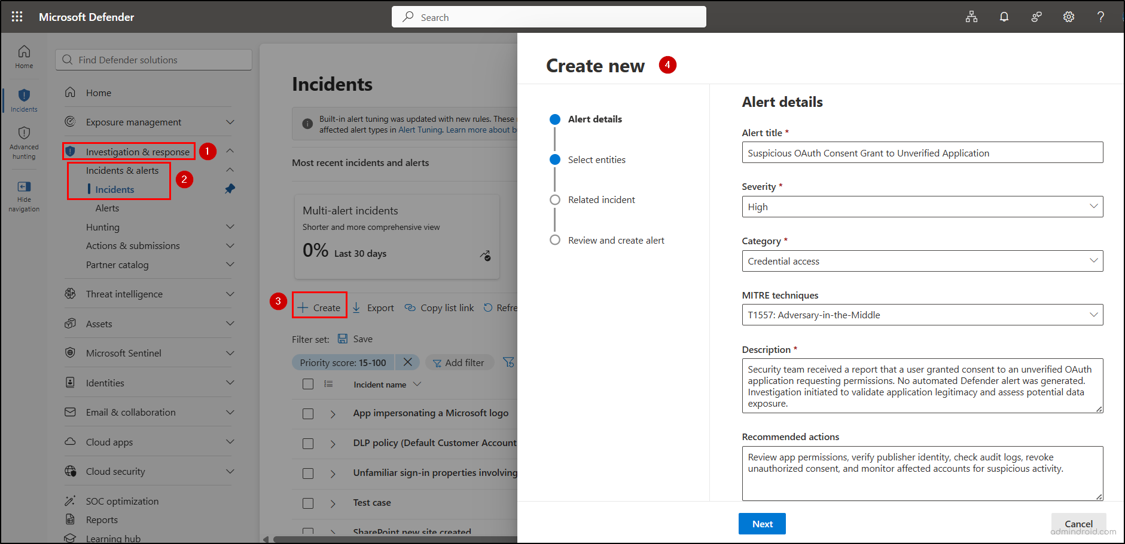Open Advanced hunting in left rail
The image size is (1125, 544).
(x=24, y=143)
